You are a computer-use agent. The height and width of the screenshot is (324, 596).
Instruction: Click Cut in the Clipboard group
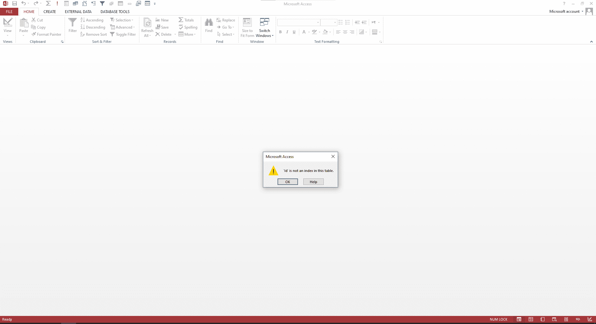37,20
